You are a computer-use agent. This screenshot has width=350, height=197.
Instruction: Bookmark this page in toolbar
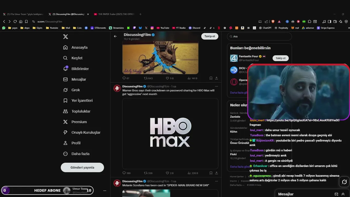26,21
